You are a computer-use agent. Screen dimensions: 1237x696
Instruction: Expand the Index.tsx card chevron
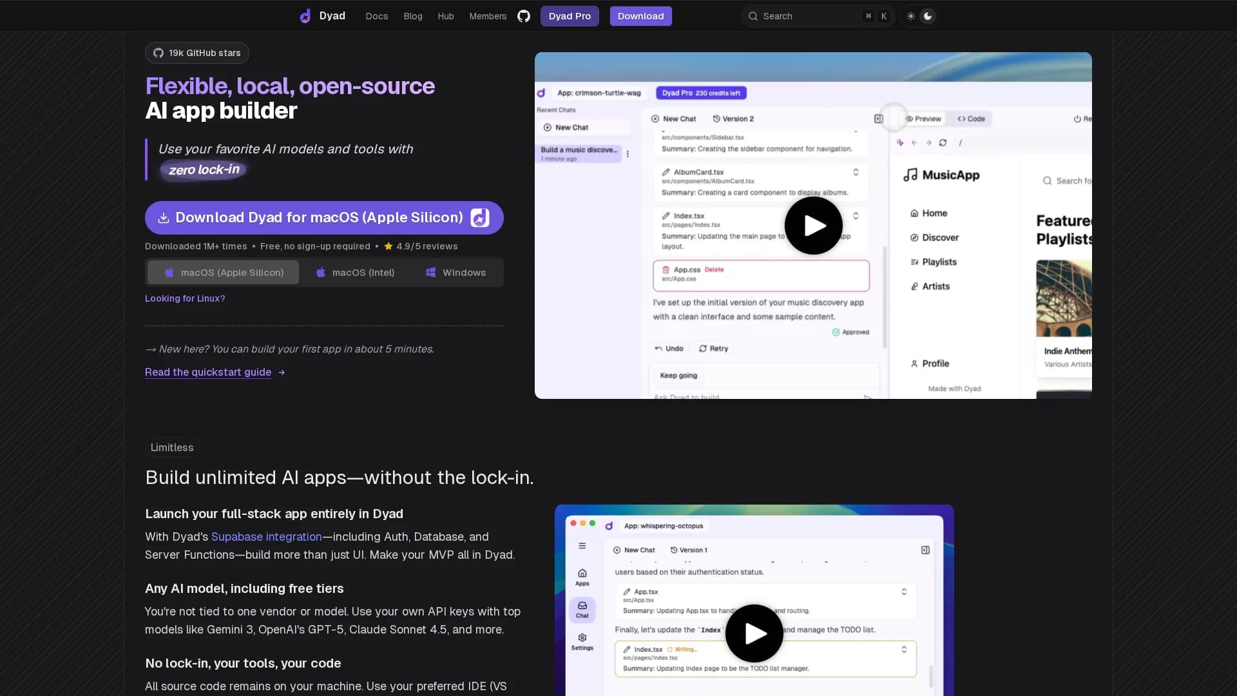pyautogui.click(x=856, y=216)
